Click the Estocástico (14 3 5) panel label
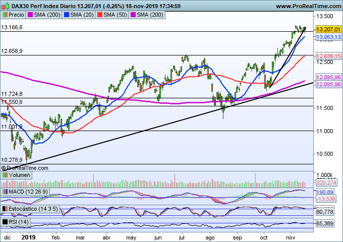The image size is (343, 242). tap(31, 209)
